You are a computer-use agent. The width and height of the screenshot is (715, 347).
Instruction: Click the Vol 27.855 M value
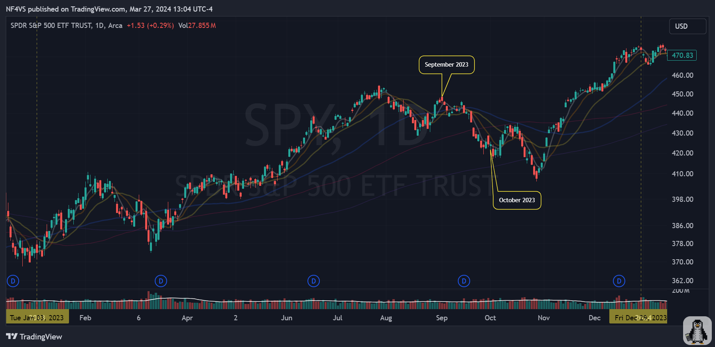[x=197, y=26]
